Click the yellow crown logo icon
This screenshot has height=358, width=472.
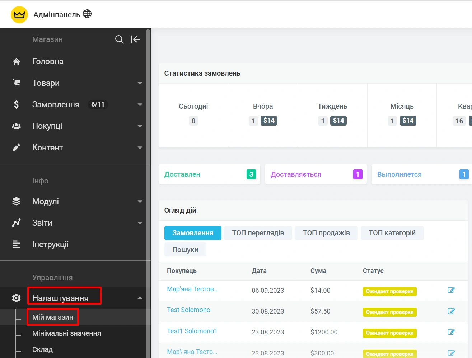[x=19, y=15]
